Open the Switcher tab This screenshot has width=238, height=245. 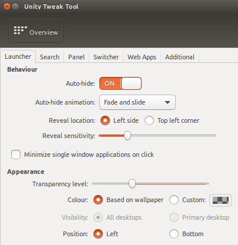(x=106, y=57)
